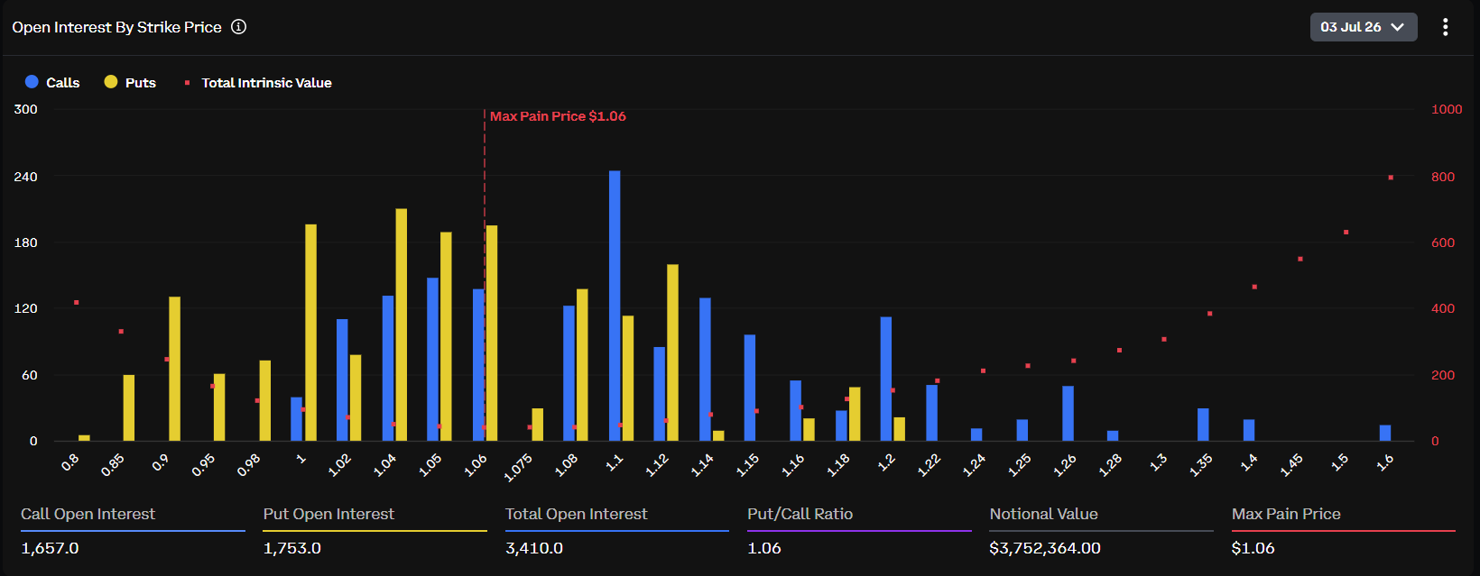Toggle the Puts series in the legend

tap(130, 82)
